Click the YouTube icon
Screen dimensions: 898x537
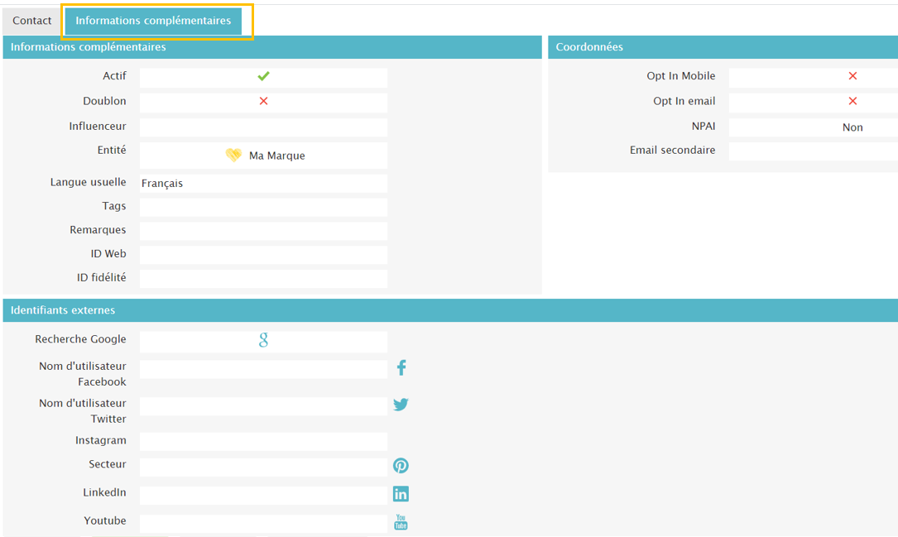[x=401, y=522]
